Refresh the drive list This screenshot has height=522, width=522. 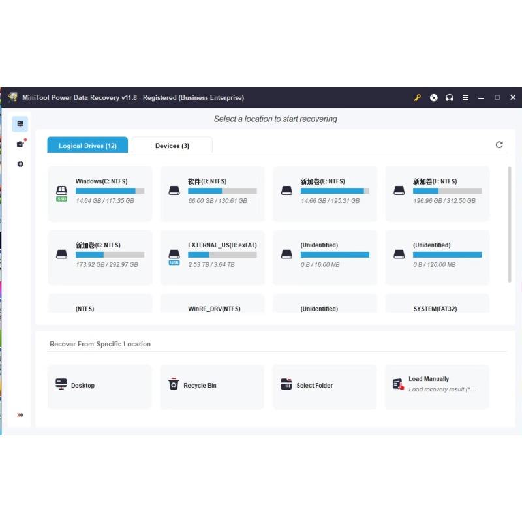(499, 145)
